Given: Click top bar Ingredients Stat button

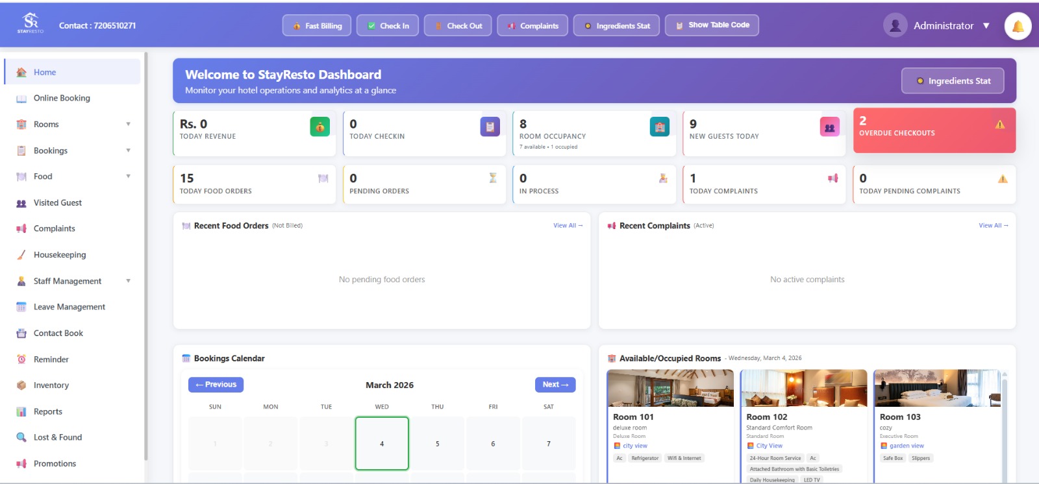Looking at the screenshot, I should [616, 26].
